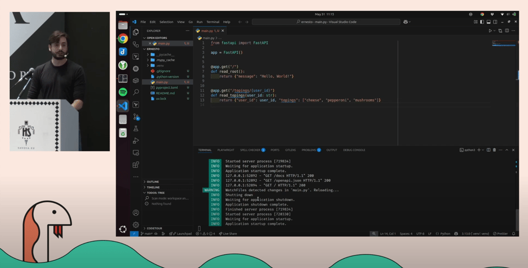This screenshot has height=268, width=528.
Task: Expand the OUTLINE section
Action: point(153,181)
